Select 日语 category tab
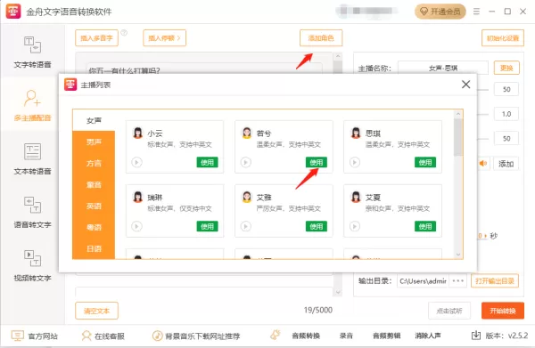Screen dimensions: 535x348 (x=94, y=248)
